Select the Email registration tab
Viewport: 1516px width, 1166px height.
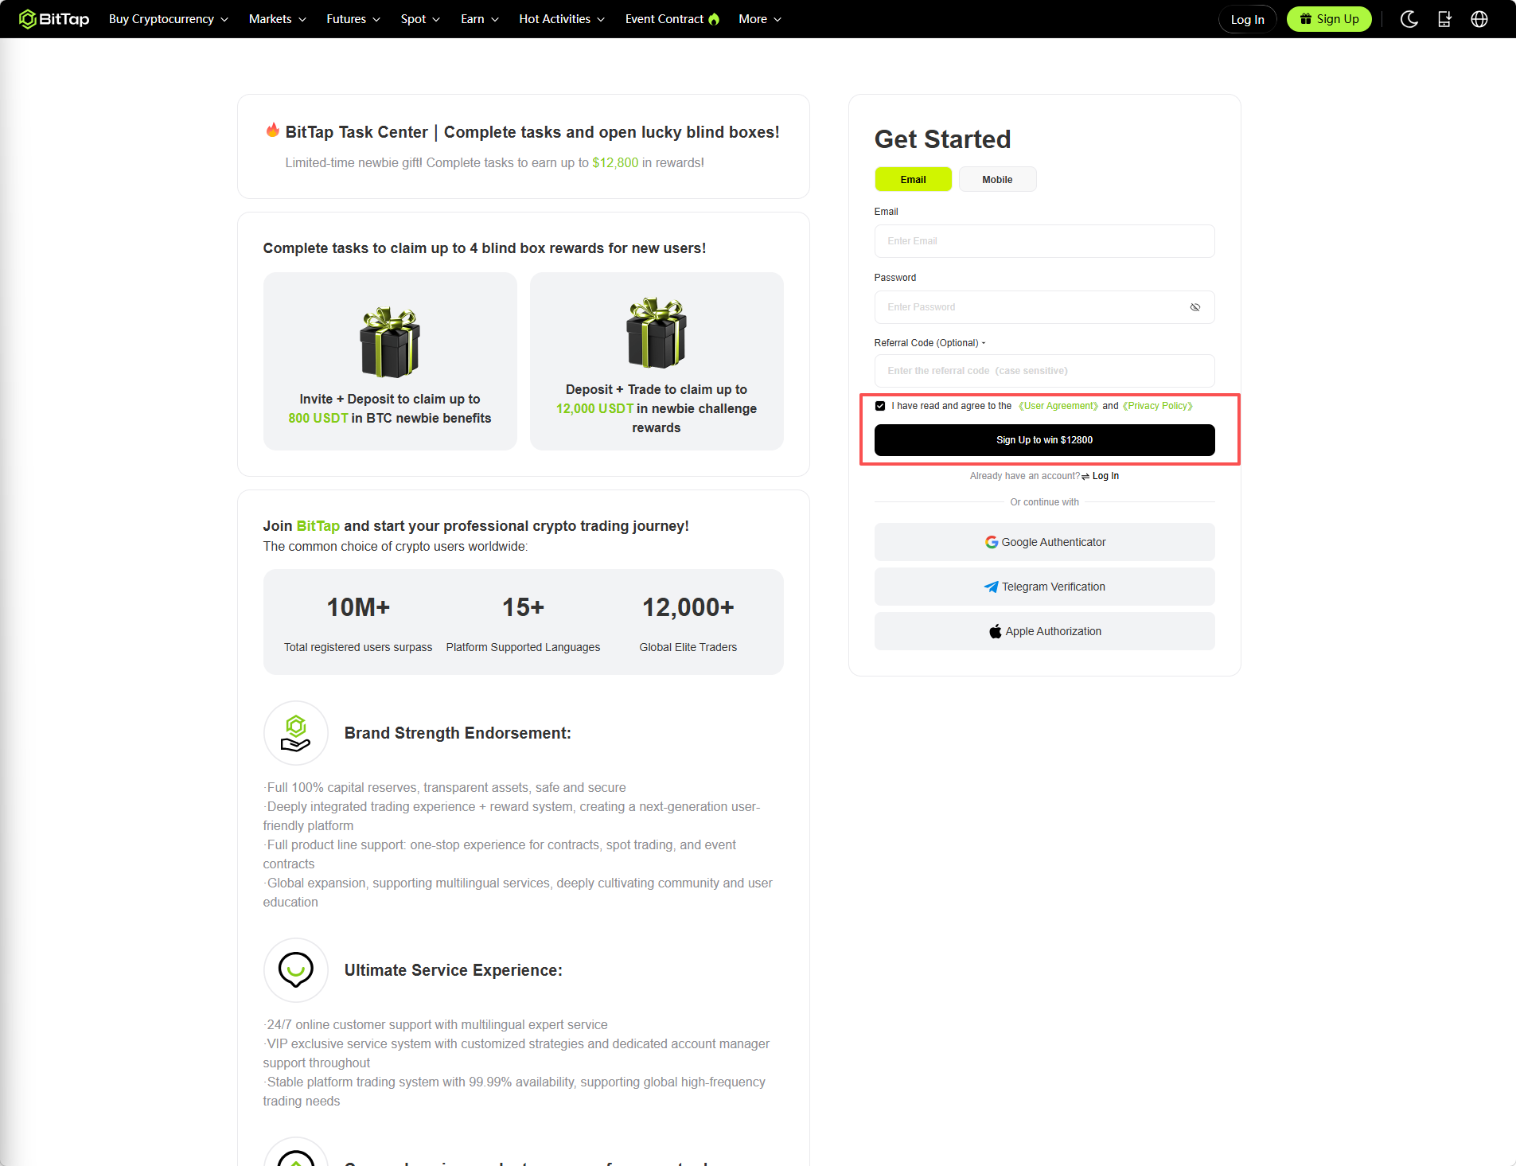913,179
